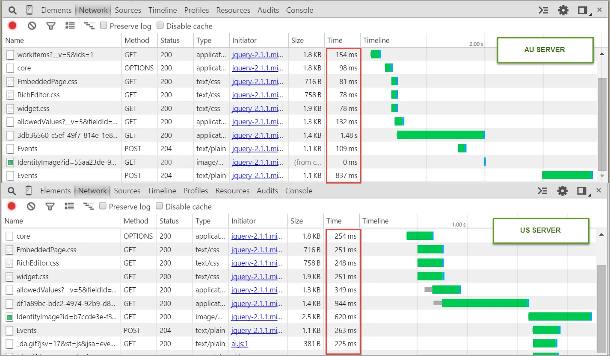
Task: Toggle device mode icon in AU server panel
Action: 29,10
